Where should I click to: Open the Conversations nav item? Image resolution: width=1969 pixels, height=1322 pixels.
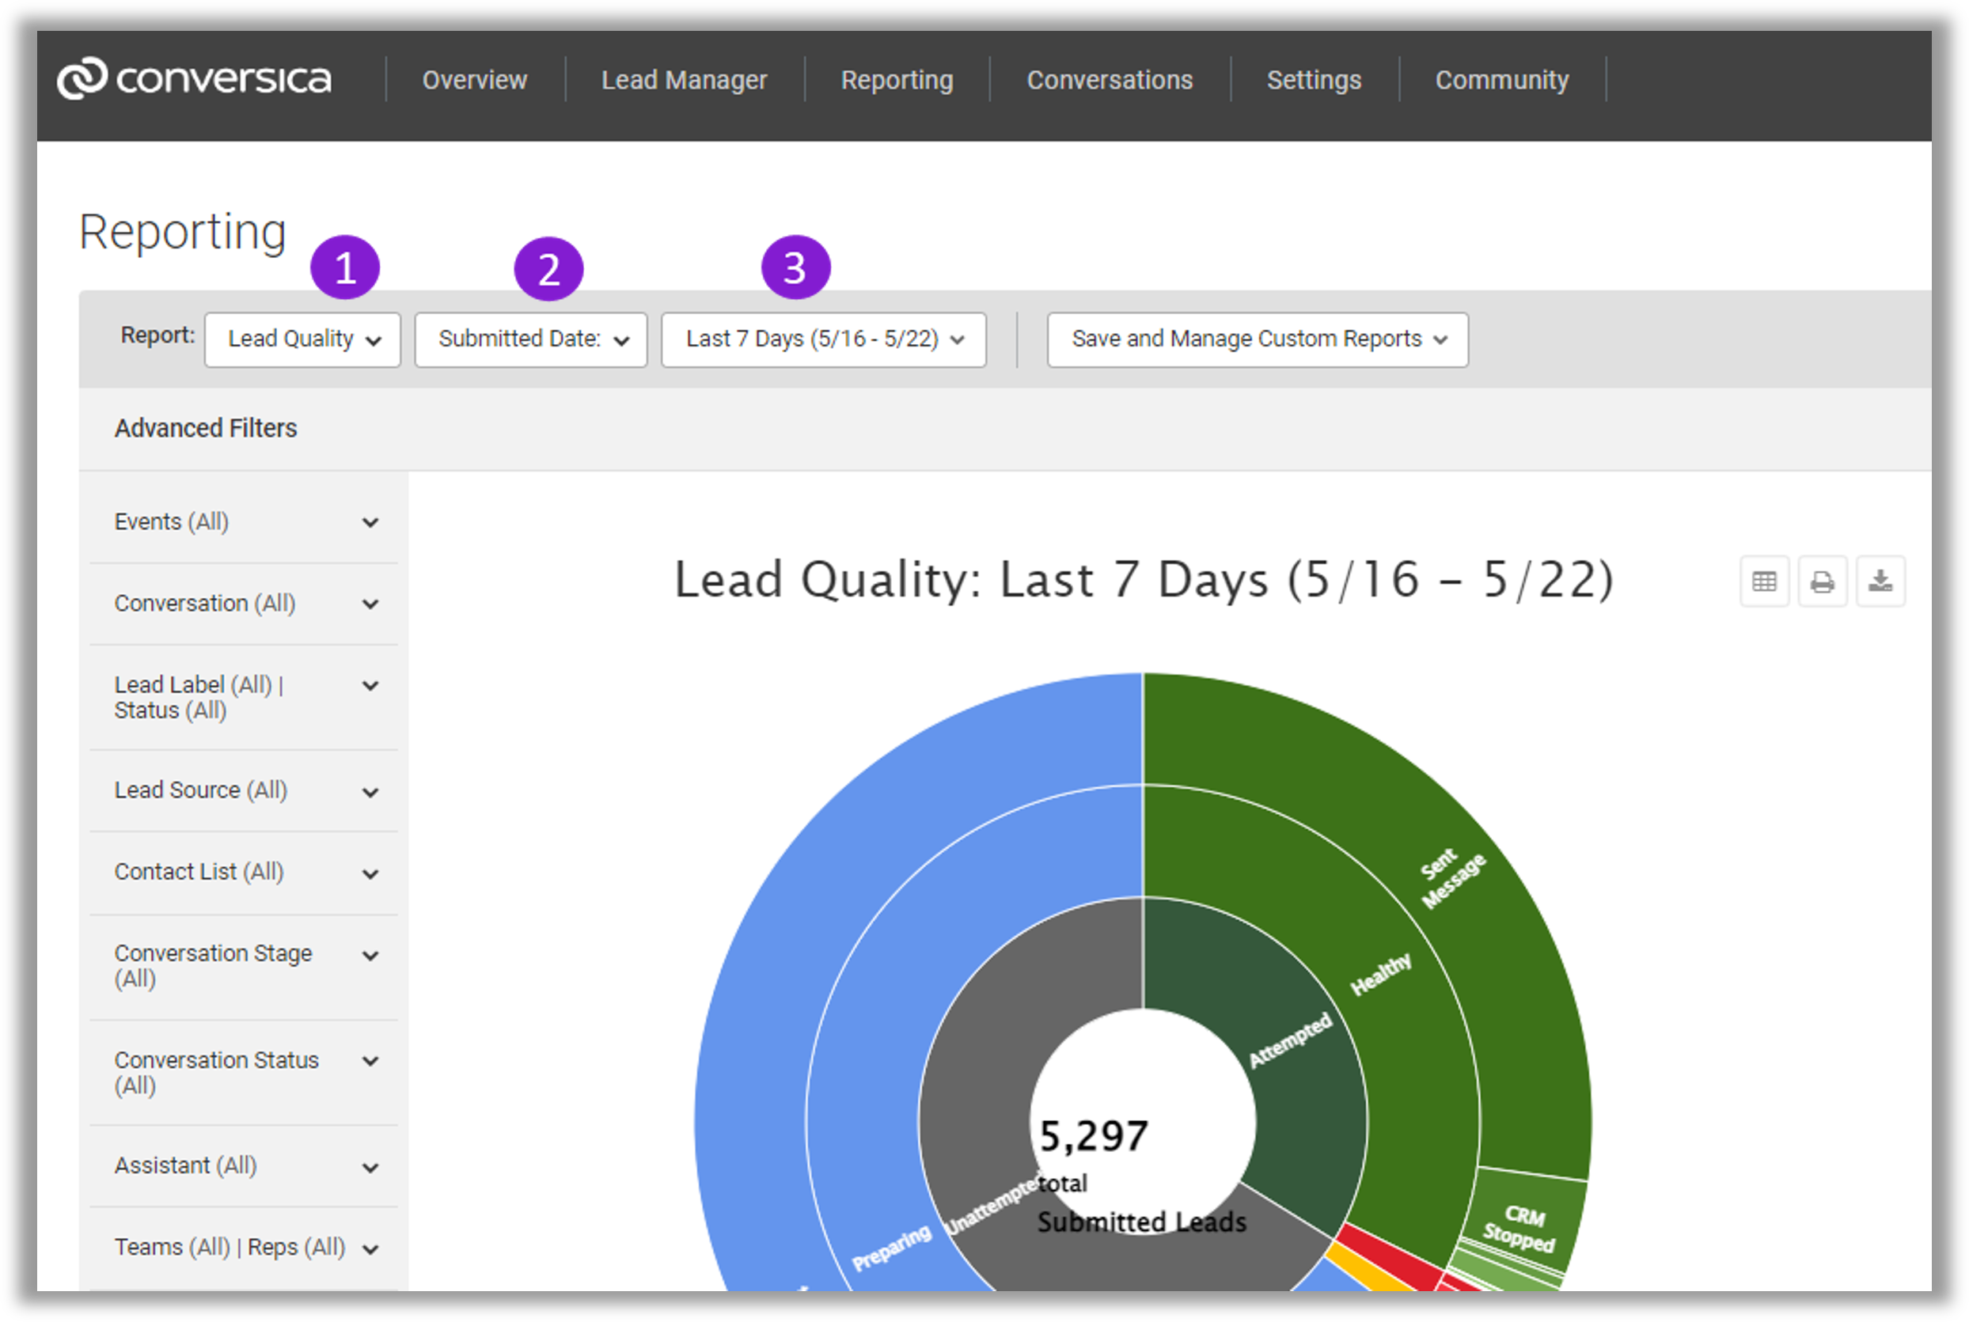pos(1110,80)
